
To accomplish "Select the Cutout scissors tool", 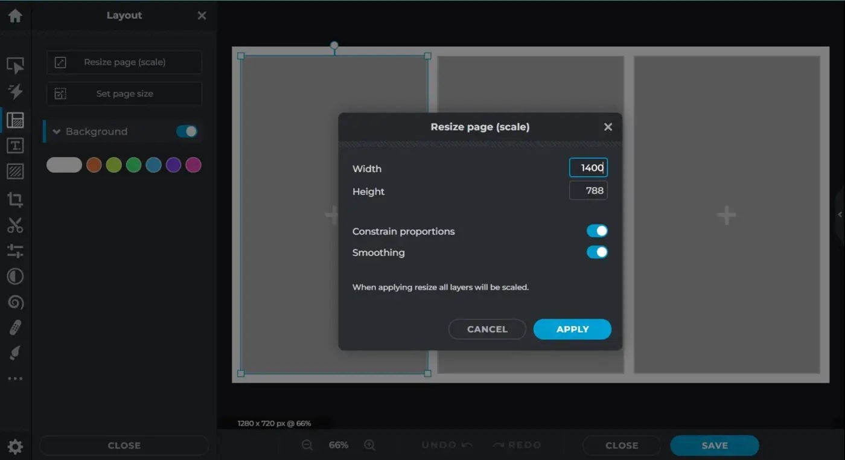I will pyautogui.click(x=15, y=225).
